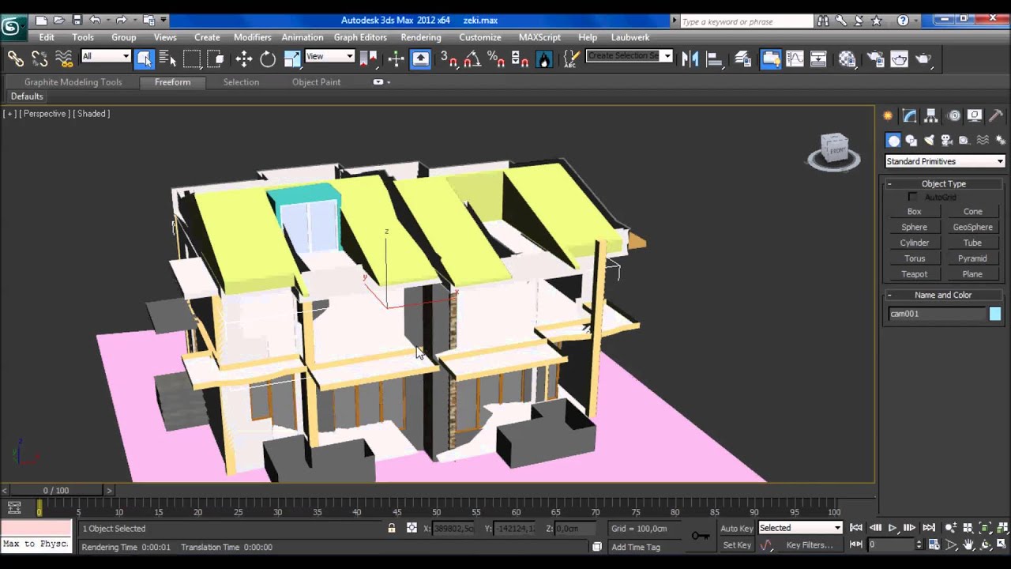Click the 0 / 100 time slider
Screen dimensions: 1011x569
pos(56,490)
